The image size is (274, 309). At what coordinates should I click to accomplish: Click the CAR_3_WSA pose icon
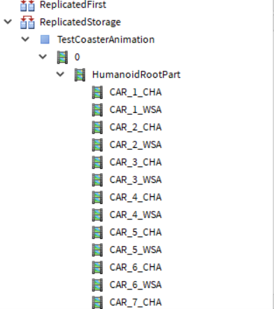pyautogui.click(x=97, y=180)
